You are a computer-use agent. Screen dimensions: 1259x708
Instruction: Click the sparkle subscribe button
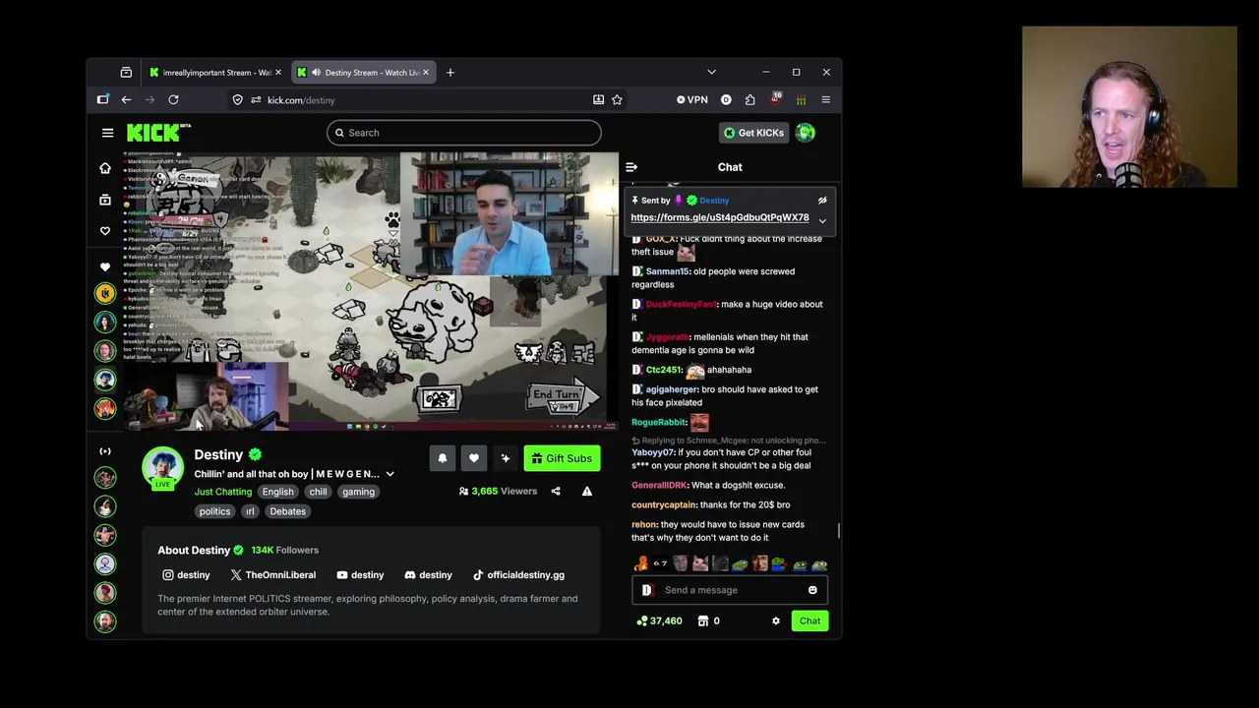click(506, 458)
